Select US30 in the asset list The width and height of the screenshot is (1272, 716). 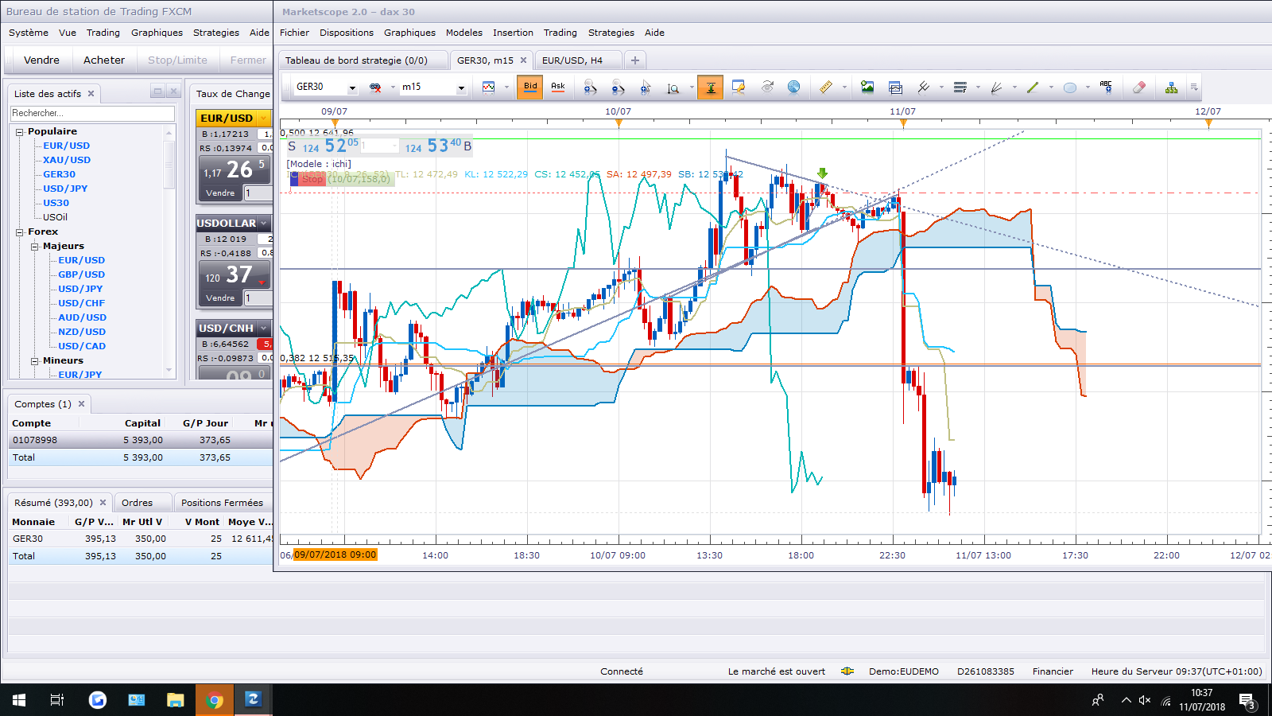56,204
